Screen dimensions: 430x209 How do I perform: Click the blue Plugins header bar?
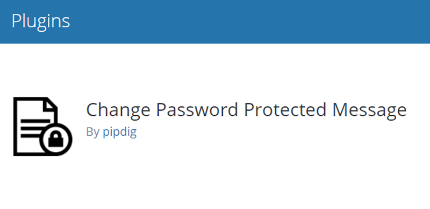(215, 22)
